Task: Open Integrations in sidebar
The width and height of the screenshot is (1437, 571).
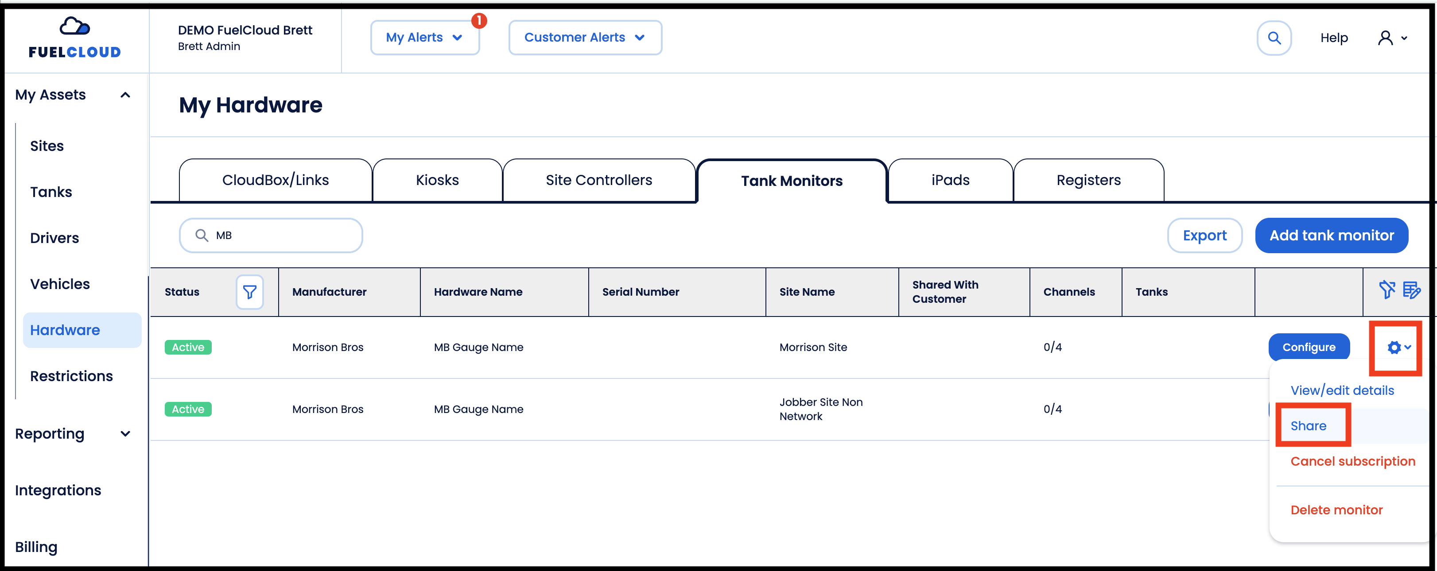Action: 58,491
